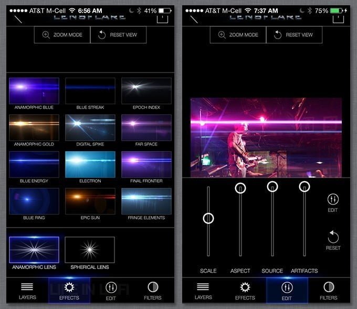
Task: Tap Reset View in the right screen
Action: 294,35
